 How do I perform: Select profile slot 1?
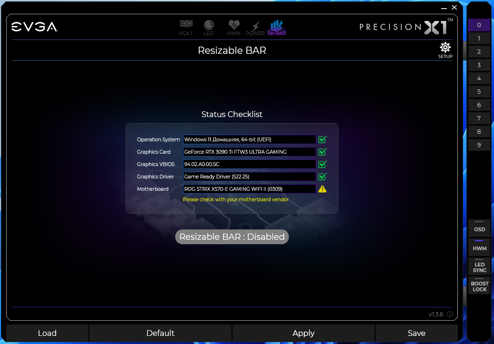point(479,38)
